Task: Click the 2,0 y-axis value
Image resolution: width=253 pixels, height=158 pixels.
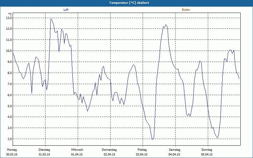Action: (x=10, y=139)
